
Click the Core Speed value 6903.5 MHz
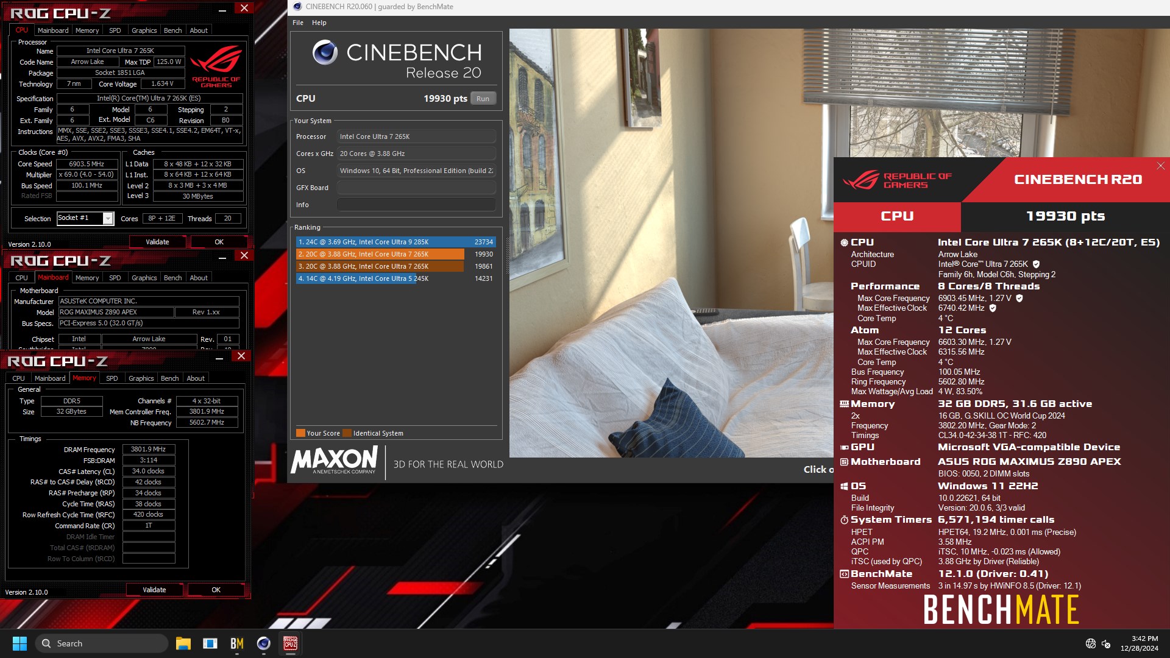(87, 164)
